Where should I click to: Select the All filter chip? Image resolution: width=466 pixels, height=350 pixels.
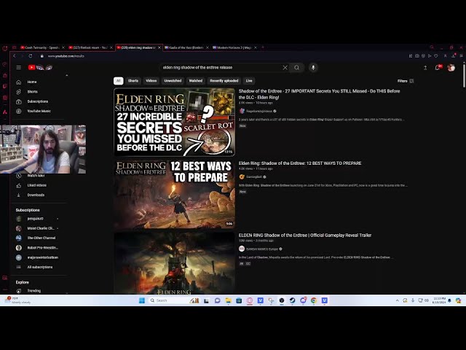(x=118, y=81)
